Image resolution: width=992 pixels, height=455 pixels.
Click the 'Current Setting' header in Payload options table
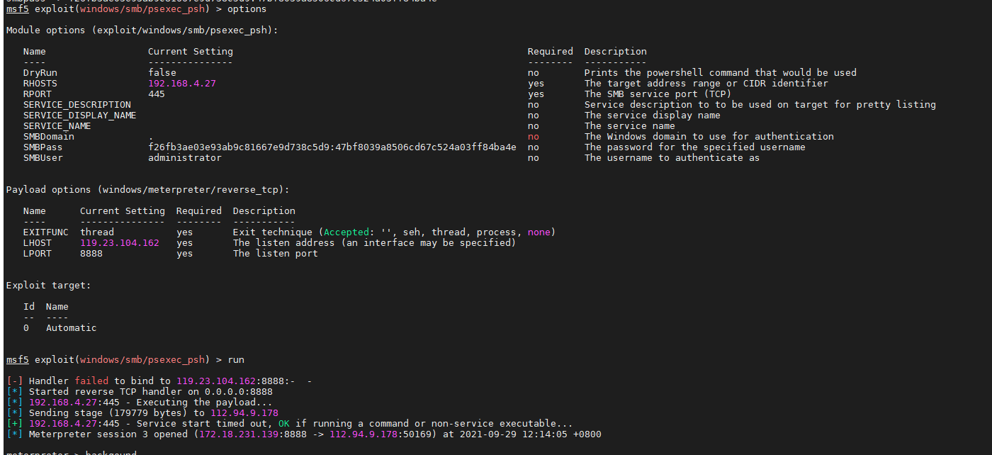[x=123, y=210]
